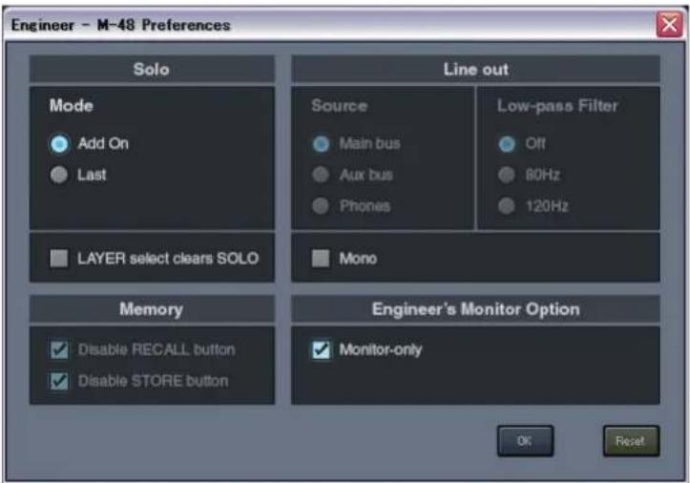Set Low-pass Filter to Off
The image size is (690, 483).
(507, 144)
